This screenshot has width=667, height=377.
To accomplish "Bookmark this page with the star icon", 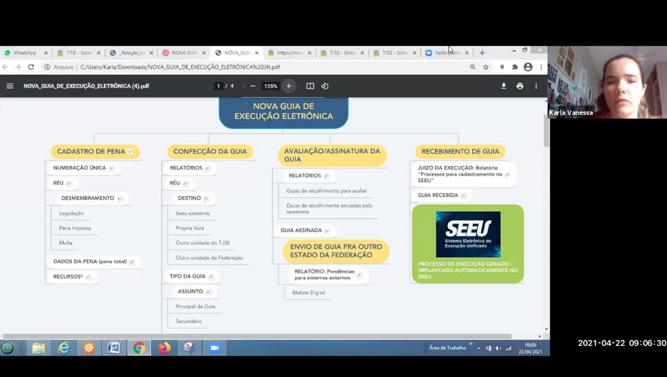I will click(486, 67).
